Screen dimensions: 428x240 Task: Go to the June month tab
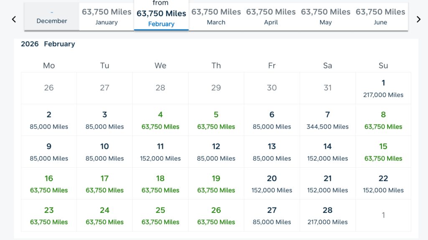[380, 17]
